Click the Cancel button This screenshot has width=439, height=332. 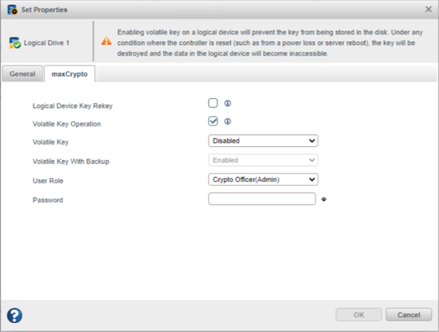click(409, 315)
